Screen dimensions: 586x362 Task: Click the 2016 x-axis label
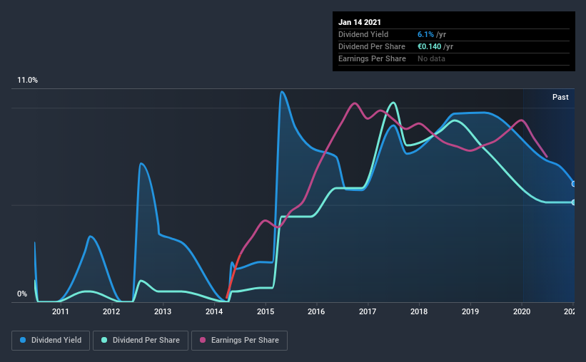316,311
